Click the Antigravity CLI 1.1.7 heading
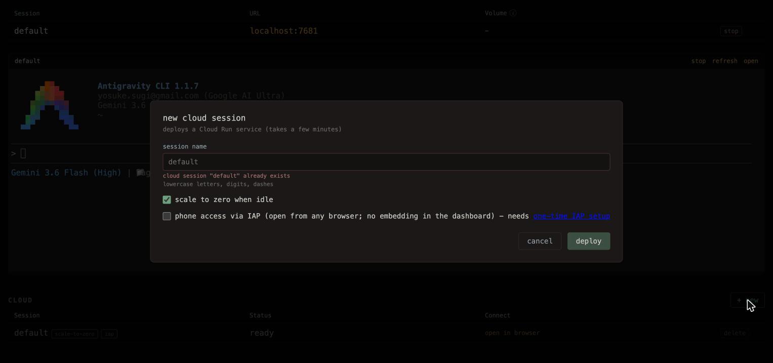Image resolution: width=773 pixels, height=363 pixels. pos(148,86)
